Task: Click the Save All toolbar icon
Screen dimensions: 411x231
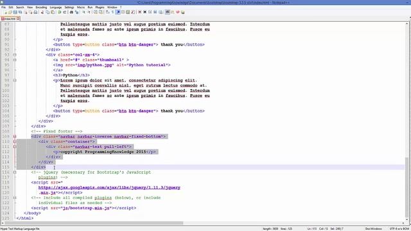Action: tap(20, 12)
